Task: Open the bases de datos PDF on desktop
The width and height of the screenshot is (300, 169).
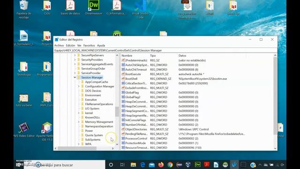Action: click(70, 8)
